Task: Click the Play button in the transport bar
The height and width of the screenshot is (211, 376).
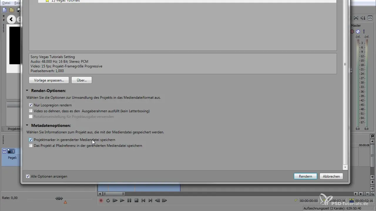Action: [x=122, y=200]
